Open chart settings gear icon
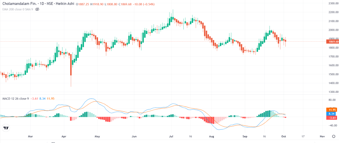This screenshot has height=143, width=339. pyautogui.click(x=333, y=136)
